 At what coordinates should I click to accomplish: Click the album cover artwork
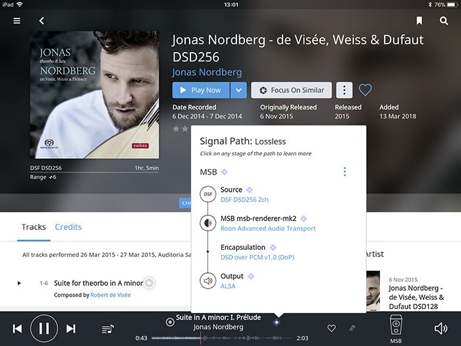(95, 95)
